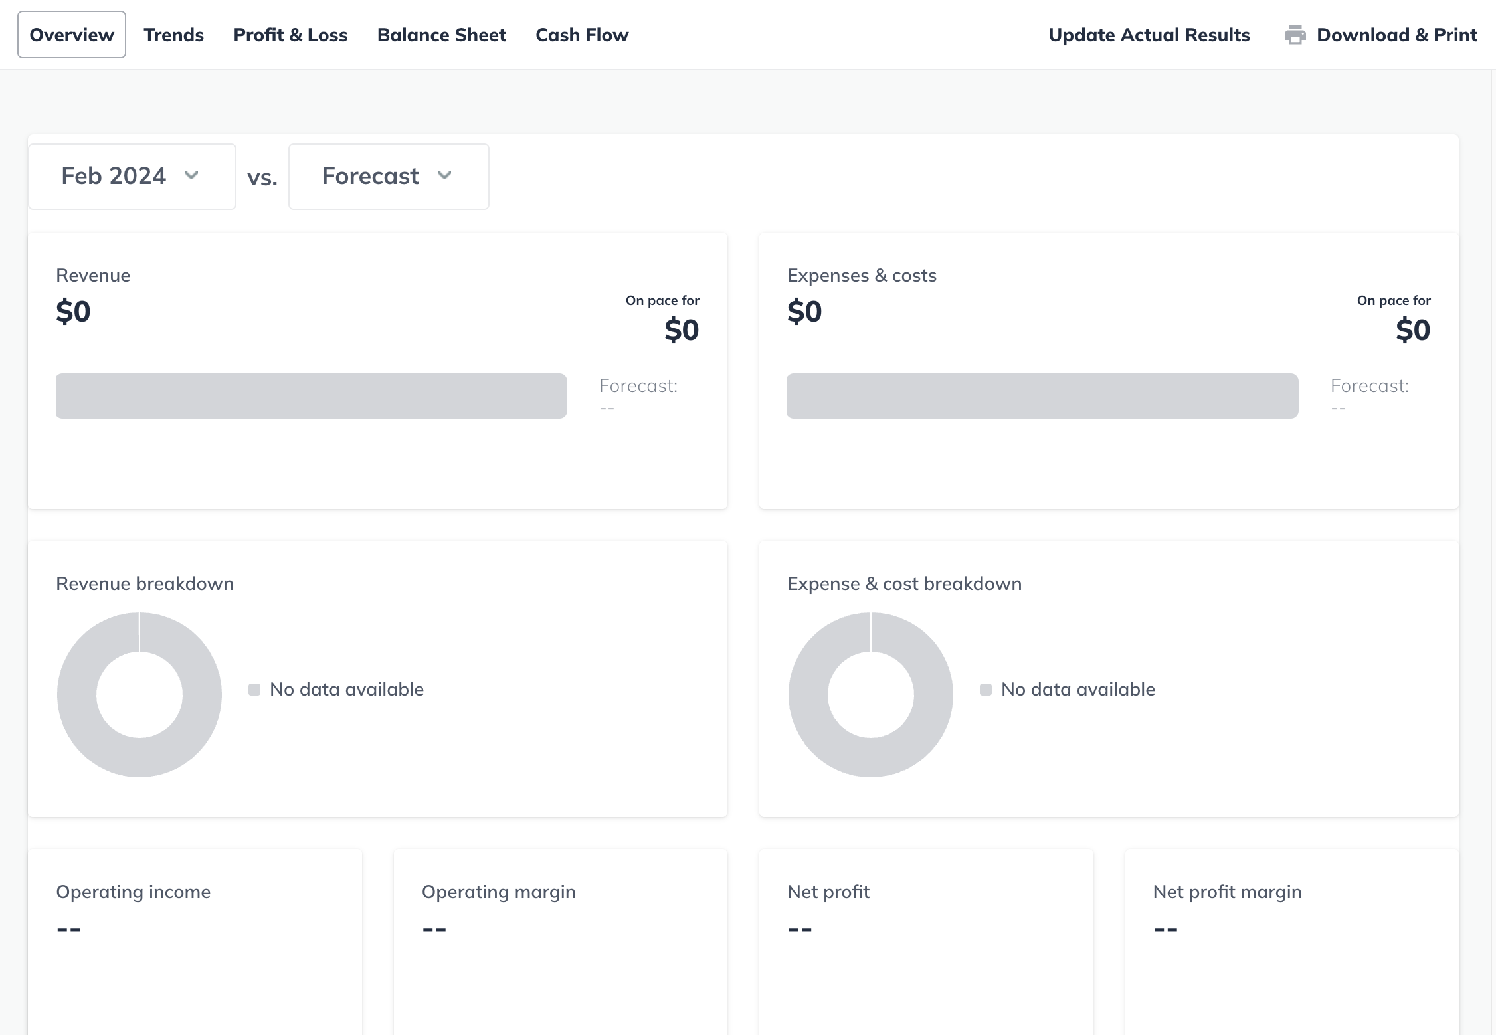
Task: Click the On pace for $0 under Expenses & costs
Action: (1412, 328)
